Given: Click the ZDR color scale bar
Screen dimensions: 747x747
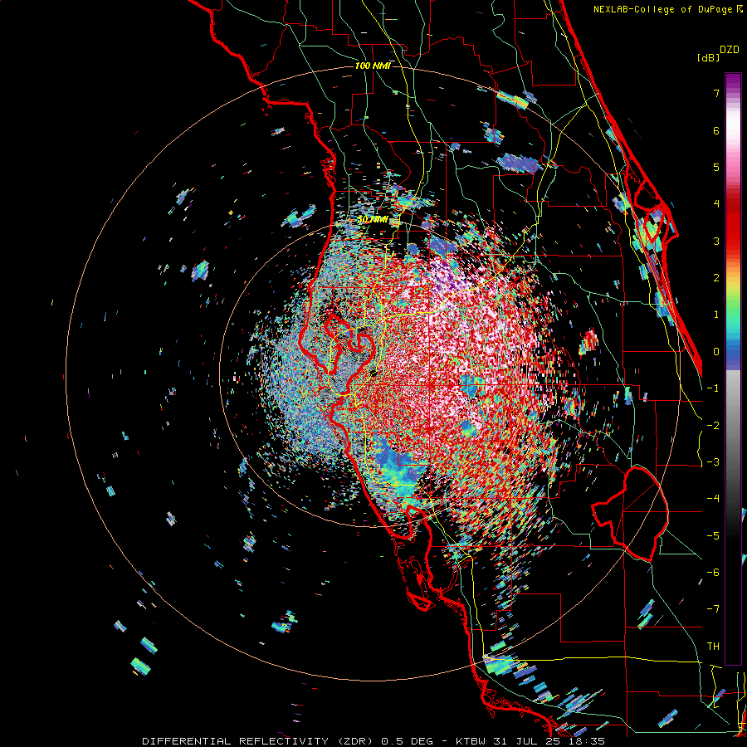Looking at the screenshot, I should (733, 369).
